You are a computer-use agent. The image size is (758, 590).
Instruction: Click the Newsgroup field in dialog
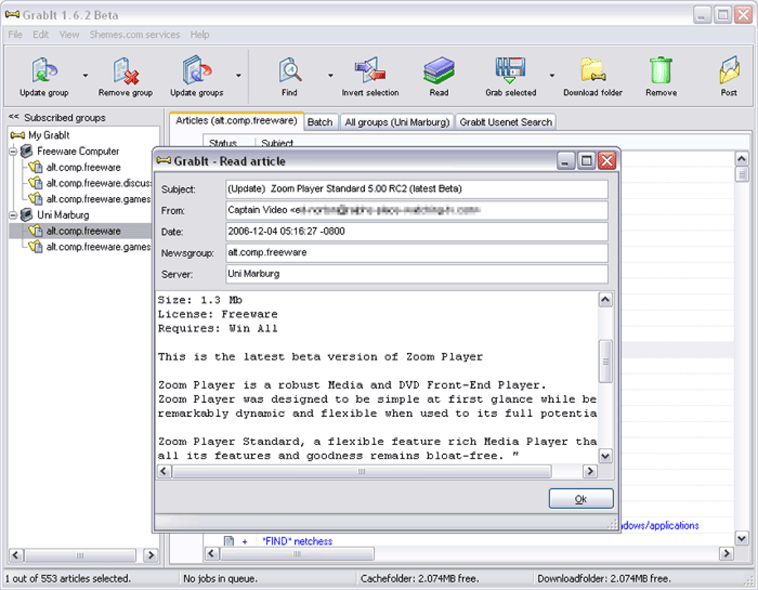417,253
